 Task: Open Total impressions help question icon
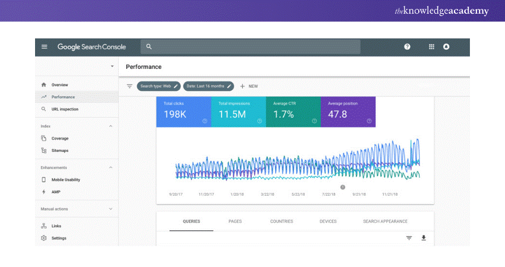coord(260,121)
